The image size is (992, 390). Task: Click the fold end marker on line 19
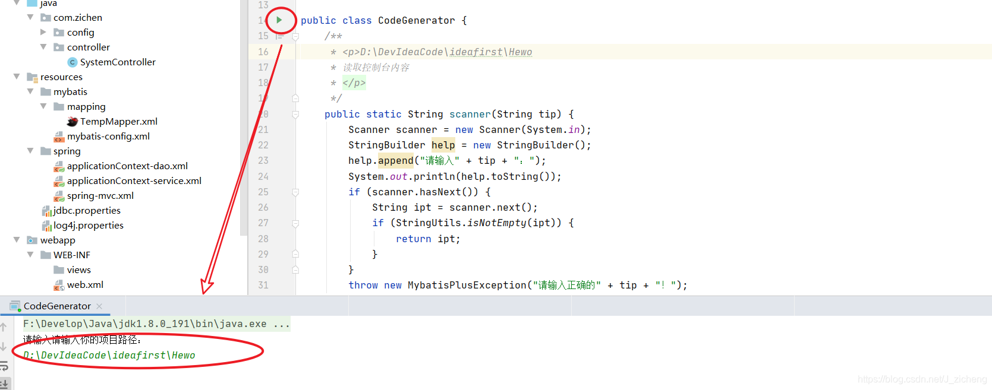point(295,99)
